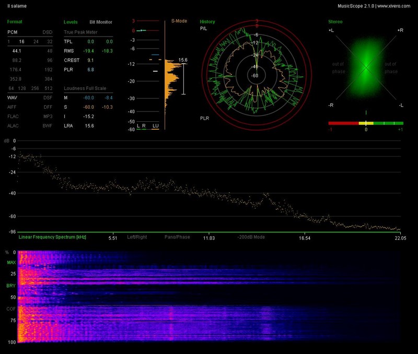418x354 pixels.
Task: Select the 352.8 sample rate
Action: pos(16,79)
